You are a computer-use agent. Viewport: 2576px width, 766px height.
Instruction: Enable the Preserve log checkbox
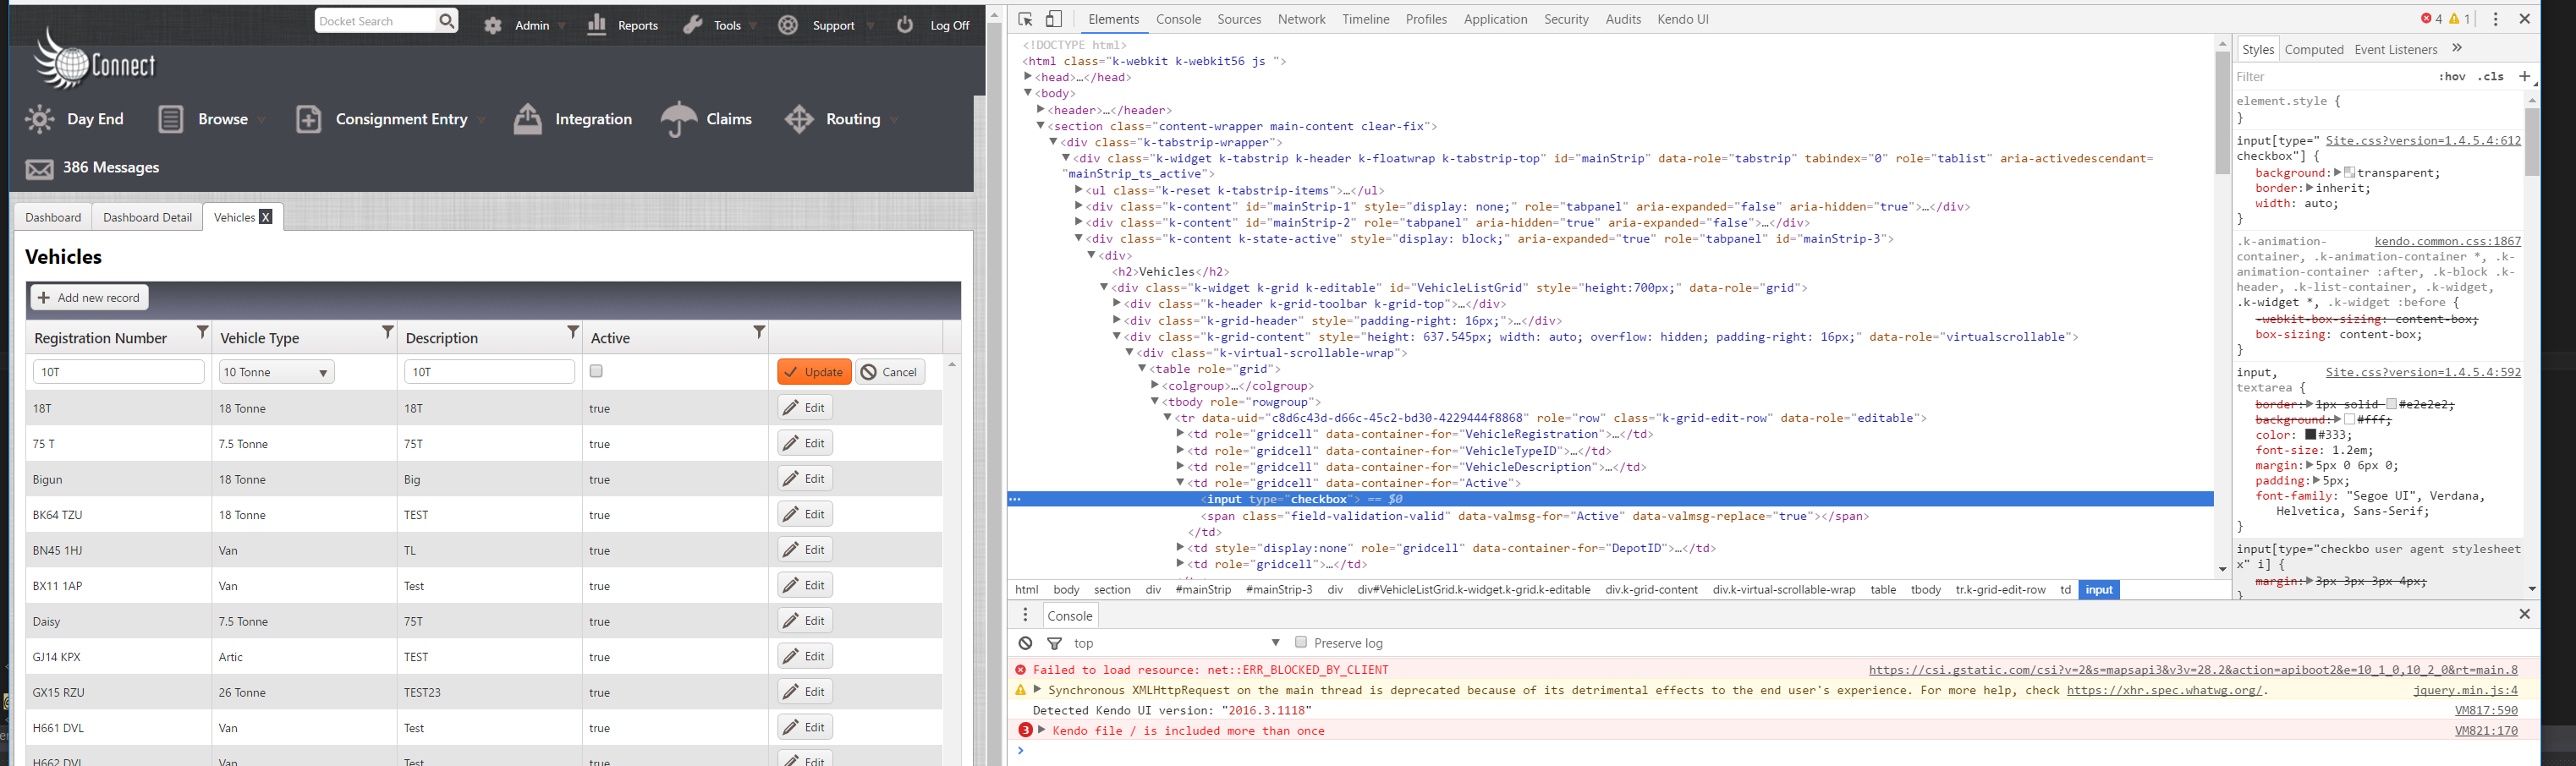(x=1301, y=642)
